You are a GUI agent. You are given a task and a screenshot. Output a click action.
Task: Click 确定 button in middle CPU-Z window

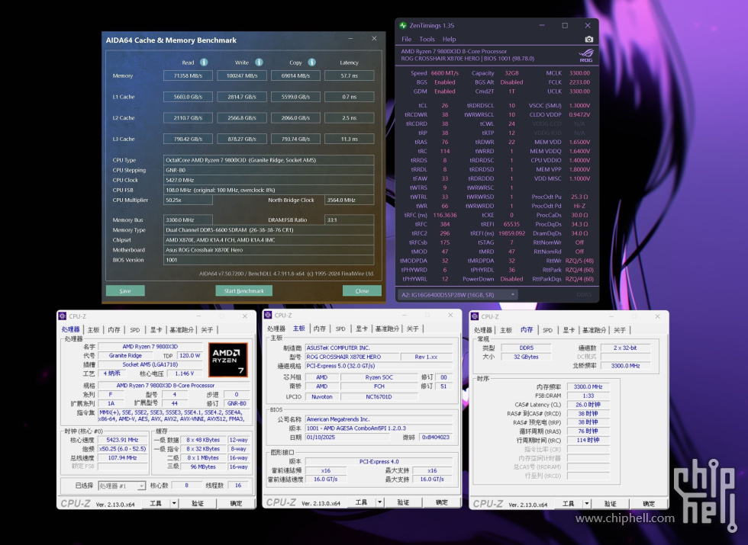point(442,502)
